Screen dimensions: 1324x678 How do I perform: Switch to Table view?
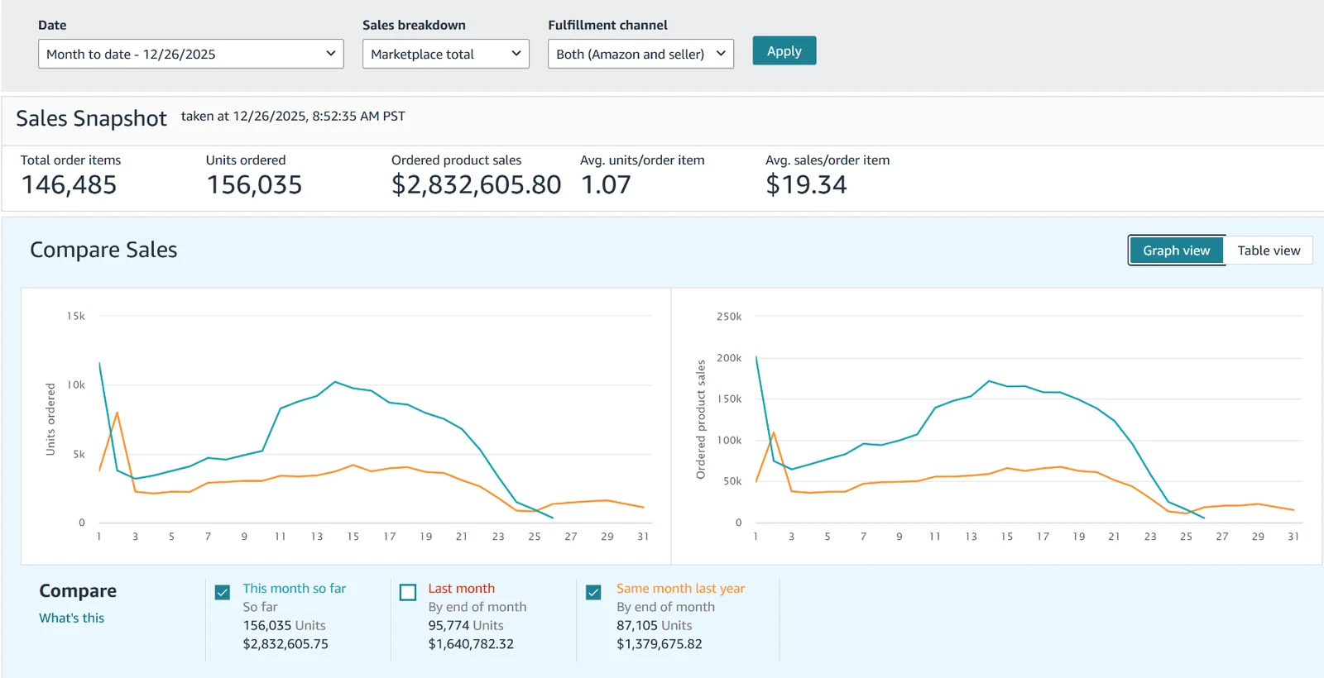click(x=1269, y=251)
